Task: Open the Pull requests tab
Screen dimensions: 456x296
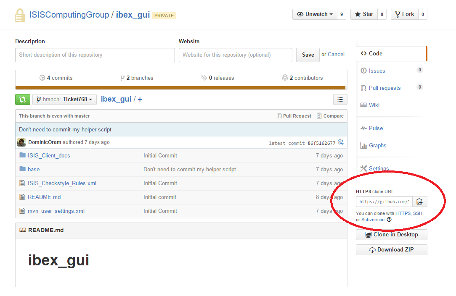Action: pyautogui.click(x=385, y=88)
